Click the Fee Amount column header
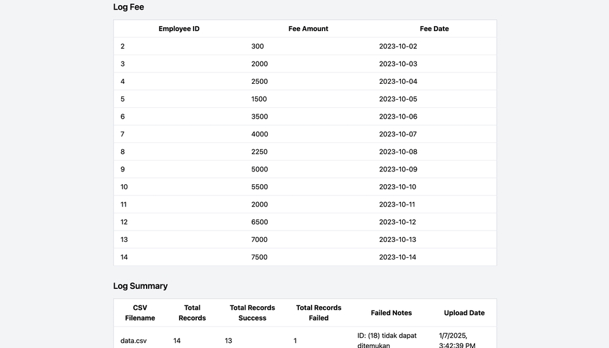The image size is (609, 348). (308, 29)
